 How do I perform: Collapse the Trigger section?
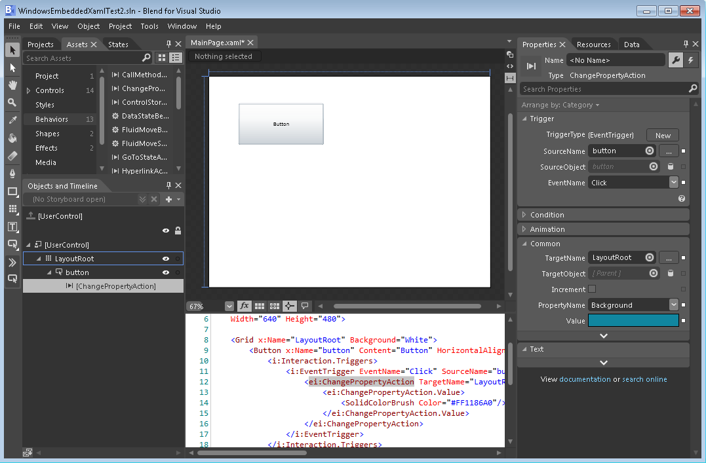(524, 119)
